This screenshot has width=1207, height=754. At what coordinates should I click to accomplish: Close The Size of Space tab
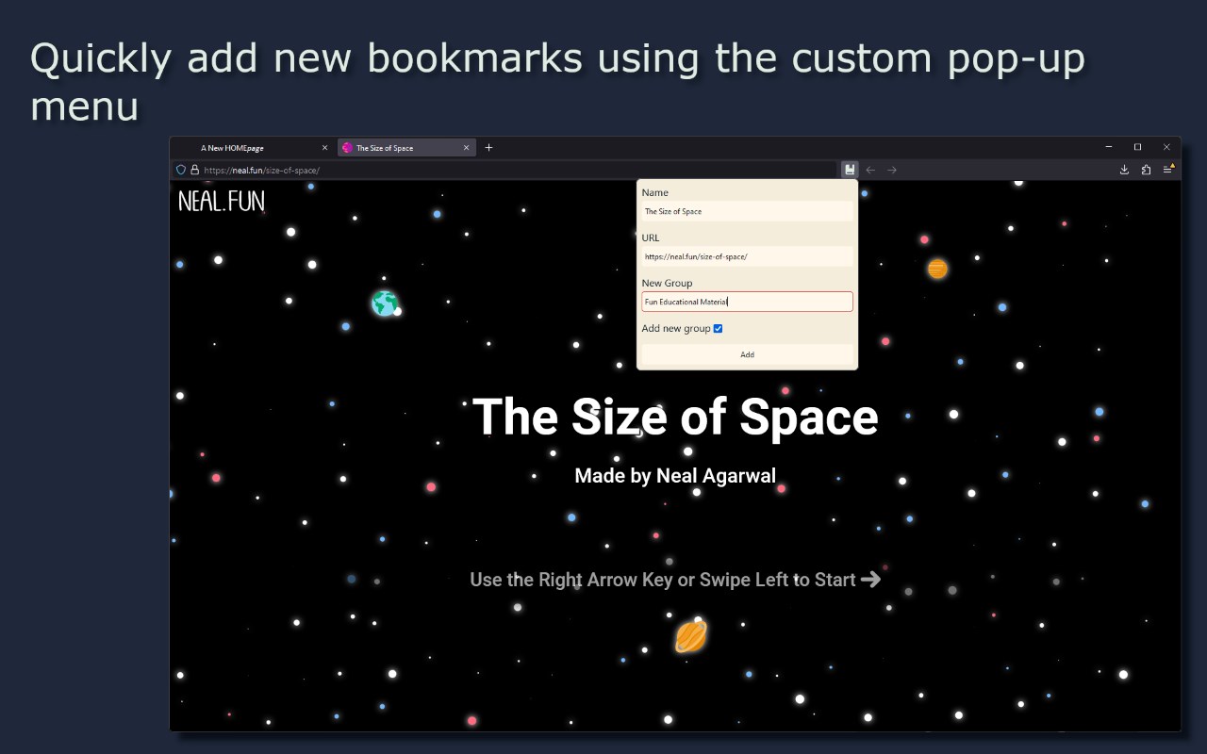tap(467, 148)
